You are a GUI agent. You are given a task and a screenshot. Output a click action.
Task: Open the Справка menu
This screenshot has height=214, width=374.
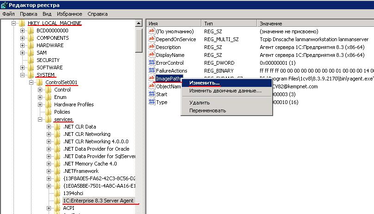pos(98,14)
